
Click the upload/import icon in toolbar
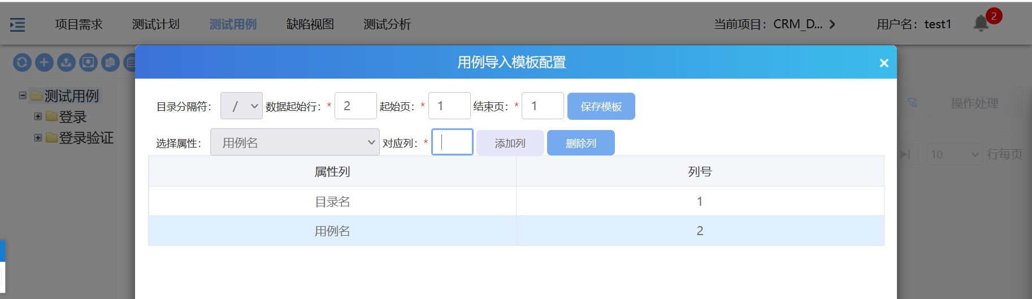(x=66, y=62)
